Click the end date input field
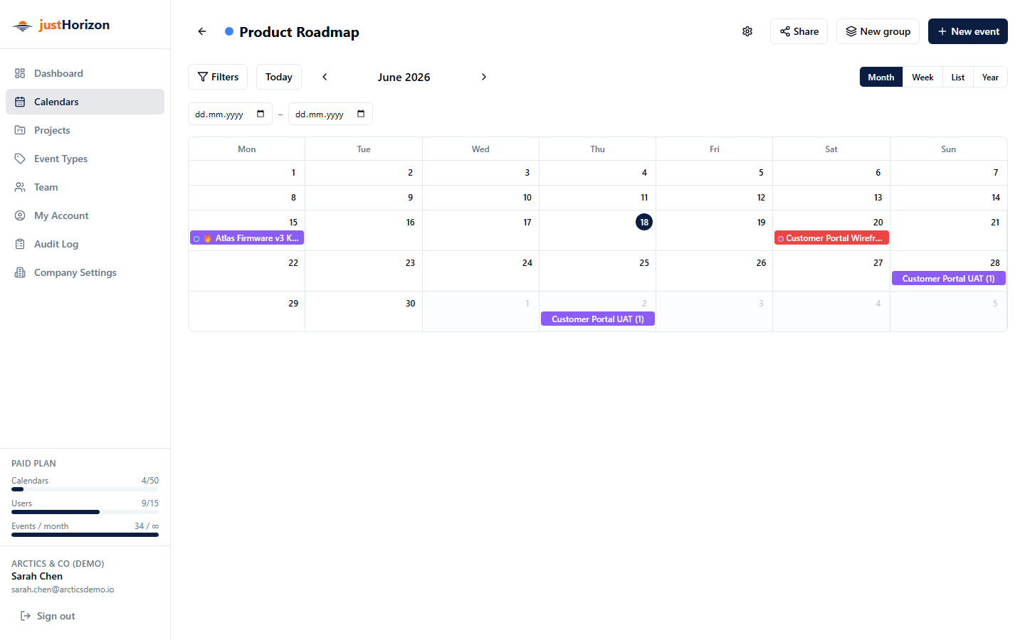This screenshot has height=640, width=1025. pos(330,114)
